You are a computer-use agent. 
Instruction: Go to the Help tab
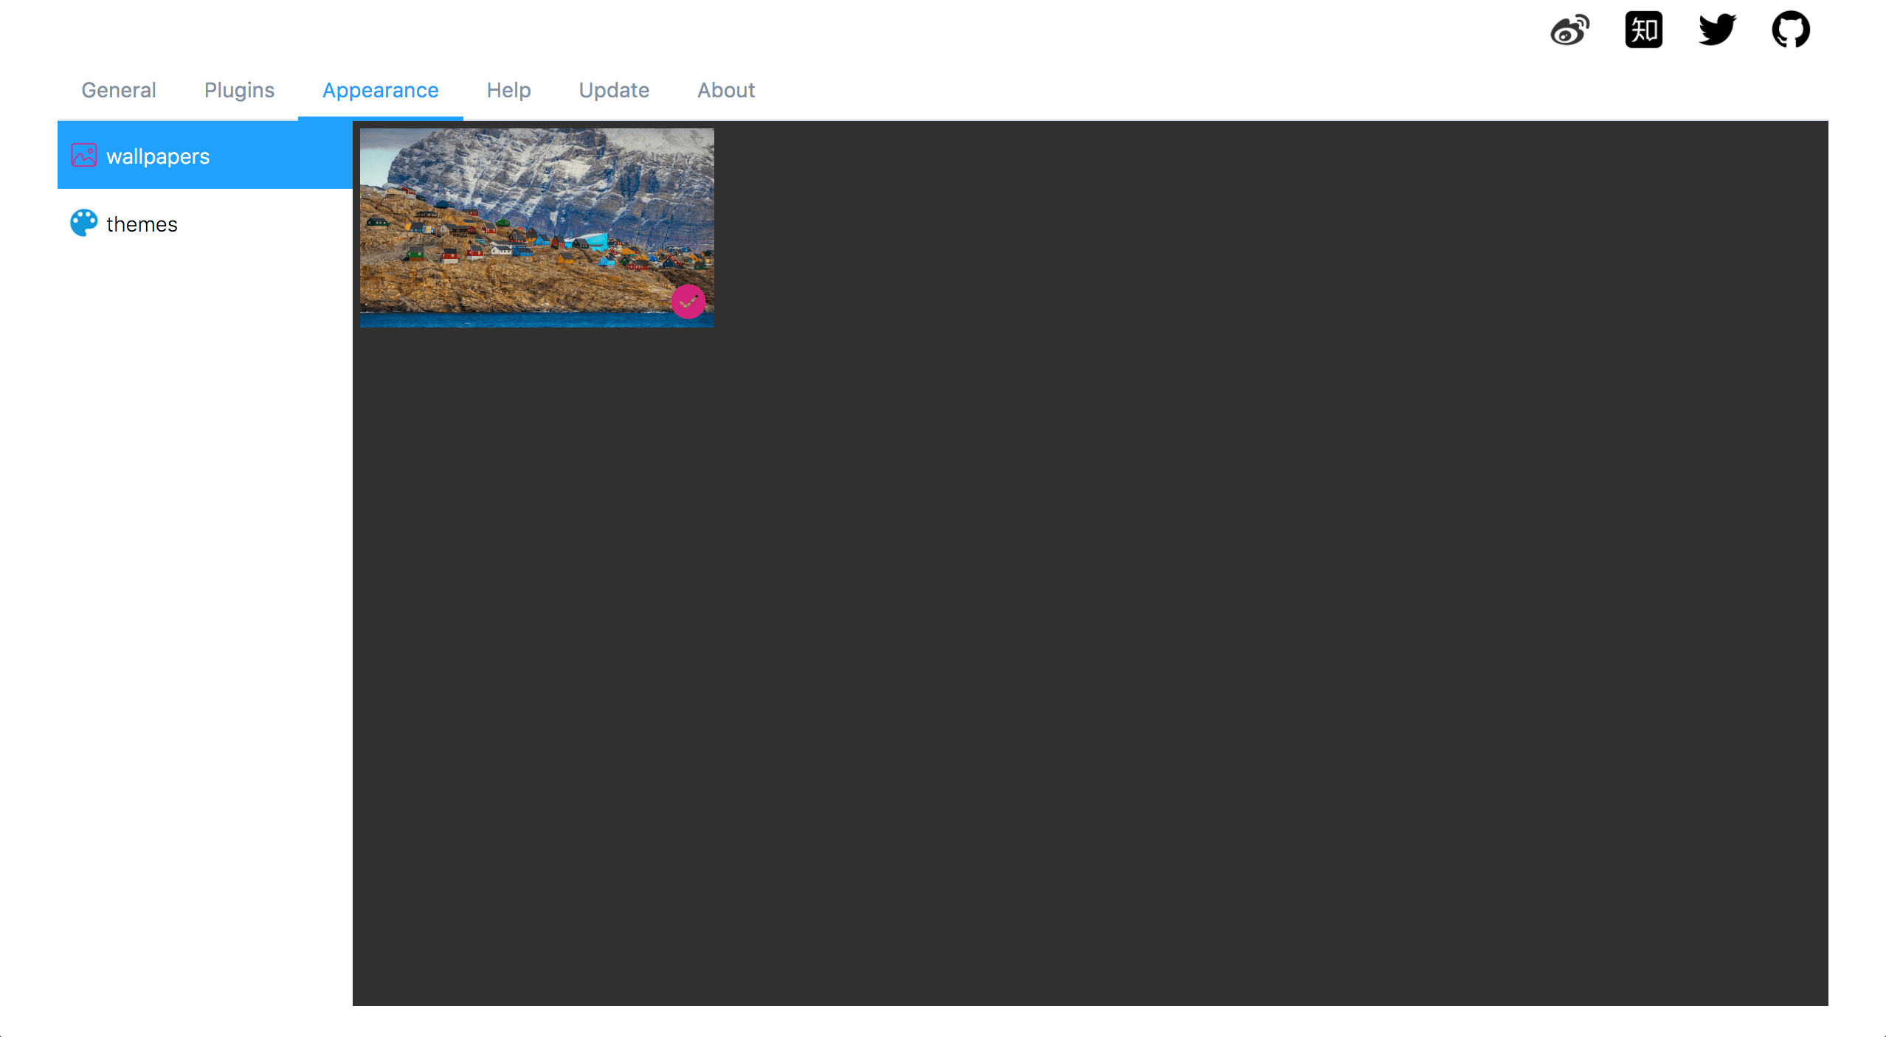click(508, 90)
